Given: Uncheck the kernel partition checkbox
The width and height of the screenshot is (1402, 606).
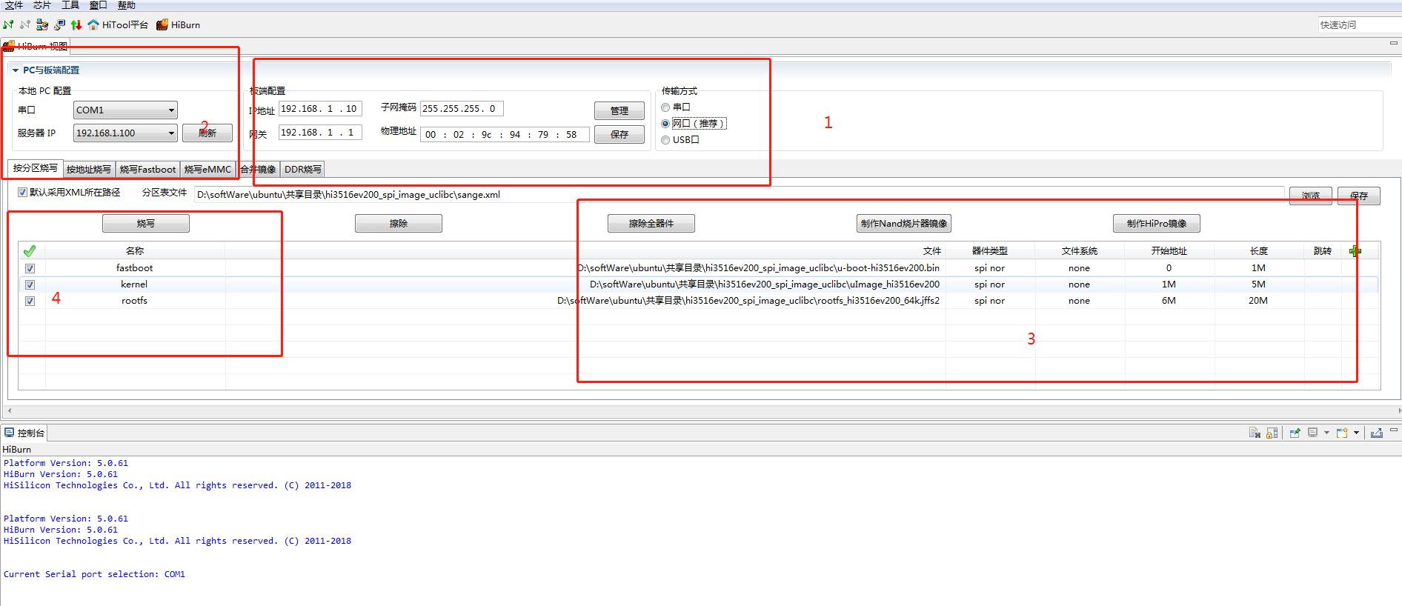Looking at the screenshot, I should pos(30,284).
